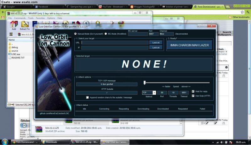The image size is (251, 145).
Task: Switch to the Facebook browser tab
Action: (49, 7)
